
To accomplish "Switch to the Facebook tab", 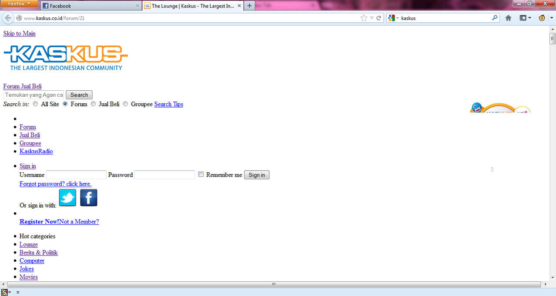I will [x=91, y=6].
